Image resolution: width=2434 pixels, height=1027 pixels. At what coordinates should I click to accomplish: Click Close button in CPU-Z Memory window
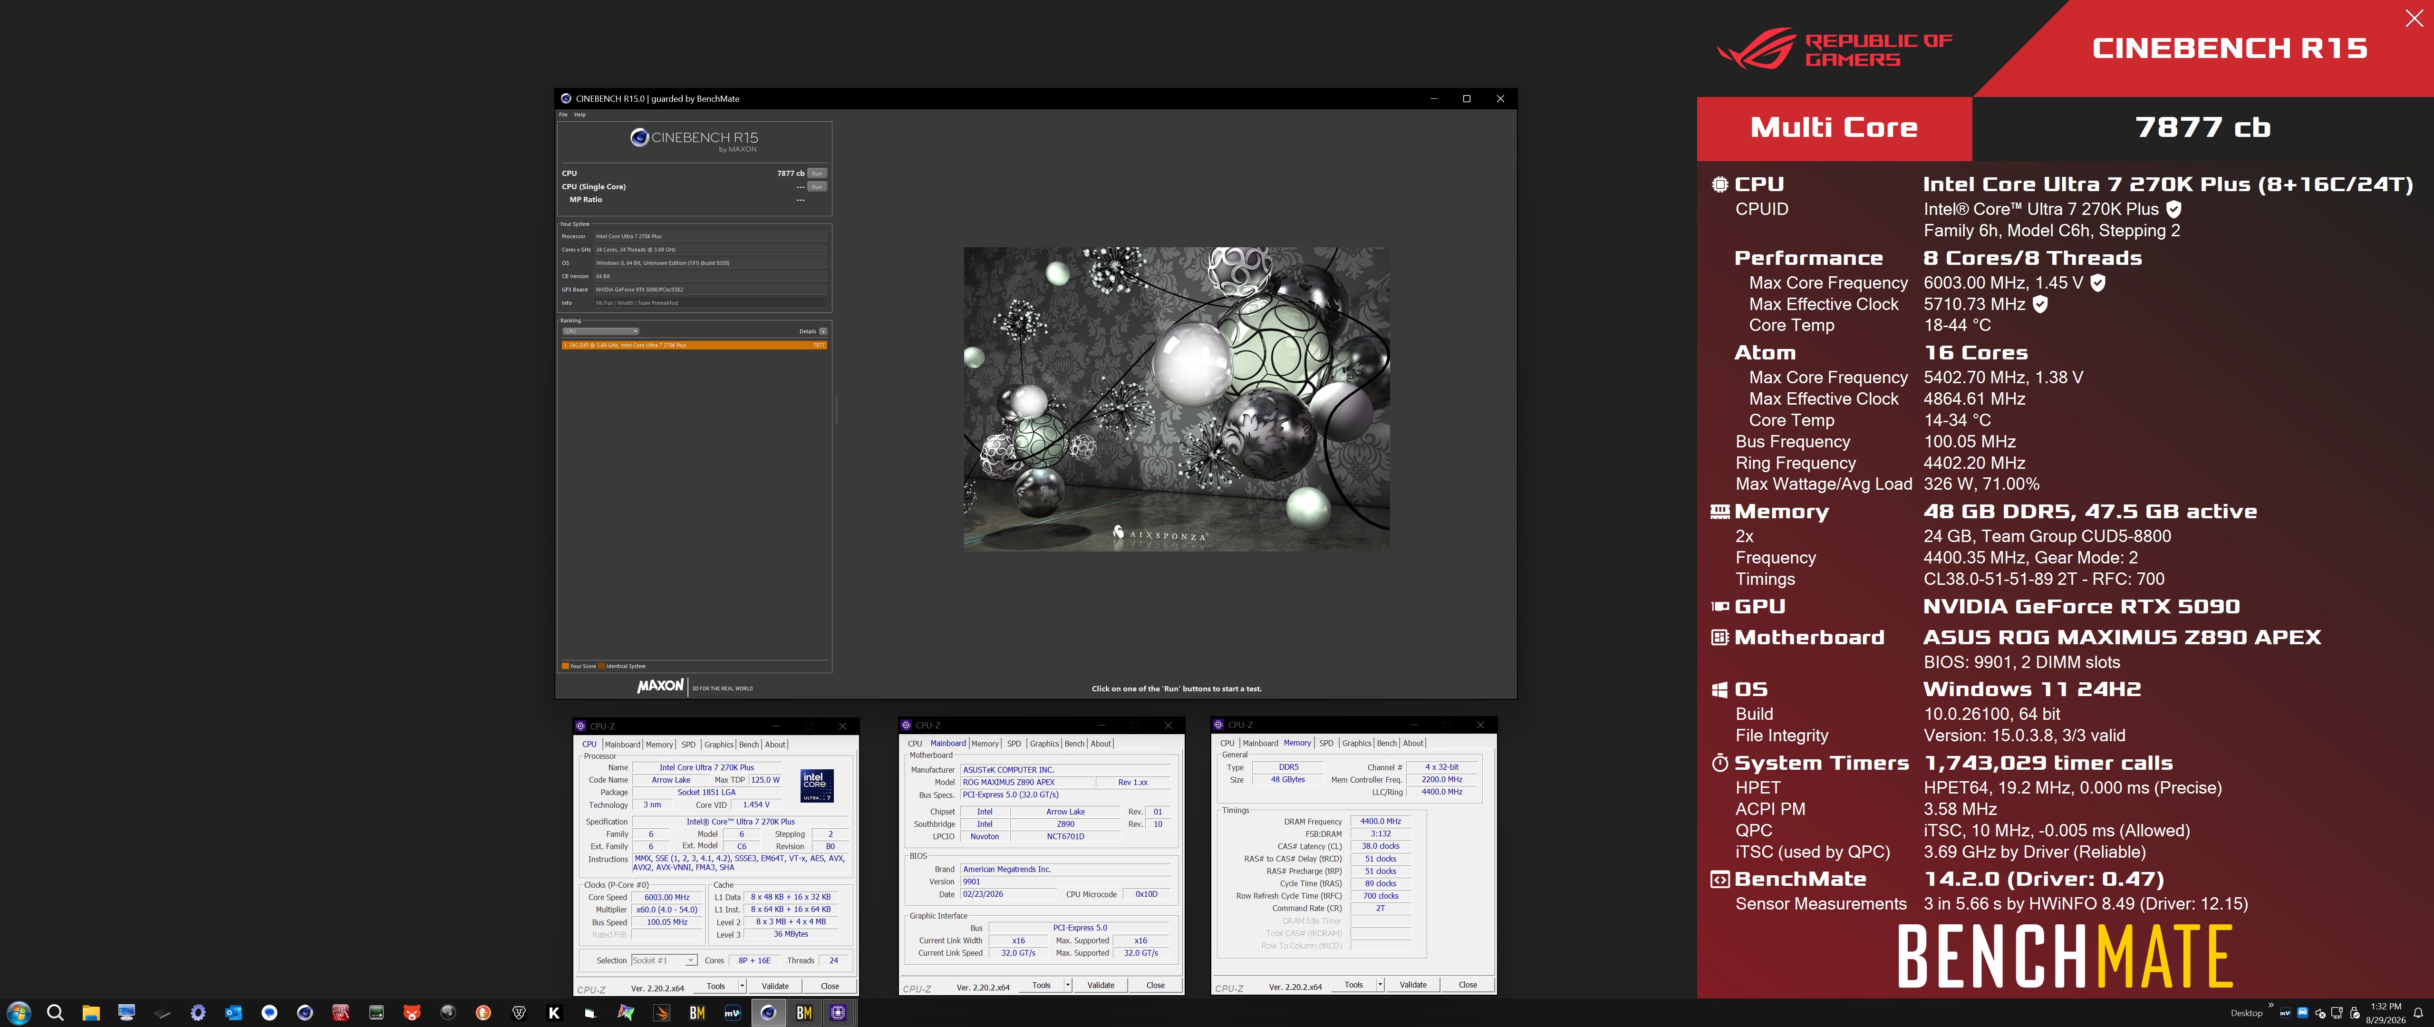point(1468,985)
